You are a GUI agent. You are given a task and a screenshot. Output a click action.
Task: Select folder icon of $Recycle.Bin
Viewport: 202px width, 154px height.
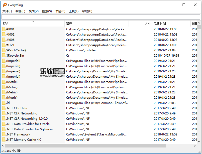tap(4, 56)
